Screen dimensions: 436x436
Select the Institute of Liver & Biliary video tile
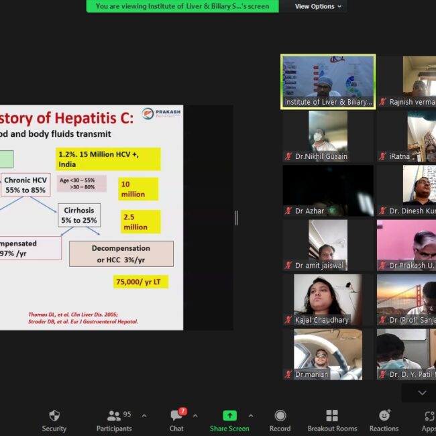[328, 81]
